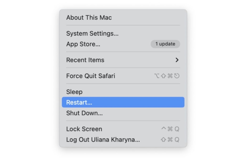252x168 pixels.
Task: Open About This Mac
Action: tap(89, 18)
